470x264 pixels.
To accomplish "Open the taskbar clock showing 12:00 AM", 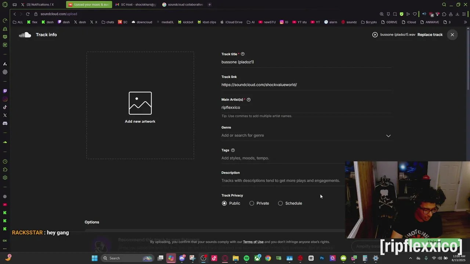I will [x=459, y=258].
